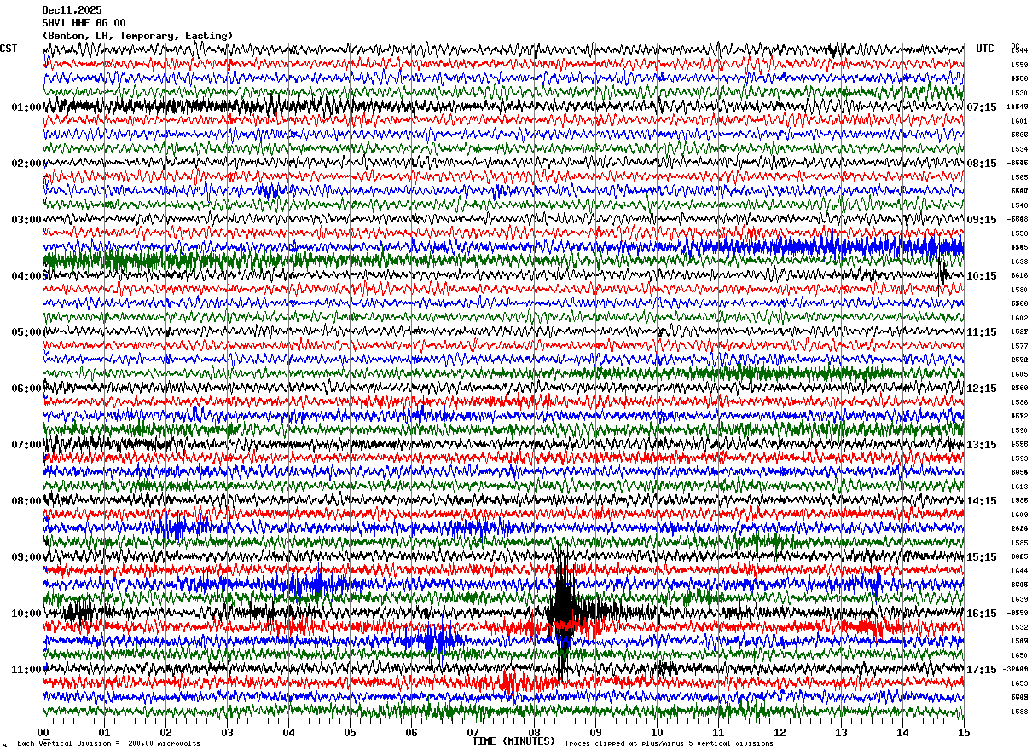Image resolution: width=1032 pixels, height=755 pixels.
Task: Click the TIME (MINUTES) axis title
Action: [513, 741]
